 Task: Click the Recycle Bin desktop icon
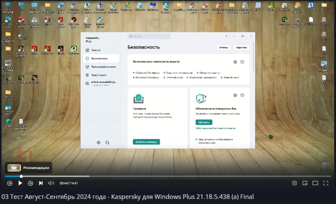(324, 167)
